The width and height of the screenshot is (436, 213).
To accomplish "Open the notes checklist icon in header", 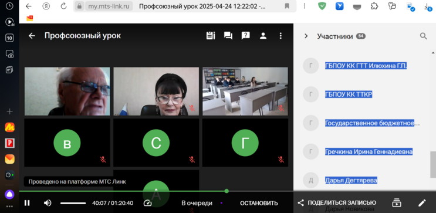I will click(x=211, y=36).
